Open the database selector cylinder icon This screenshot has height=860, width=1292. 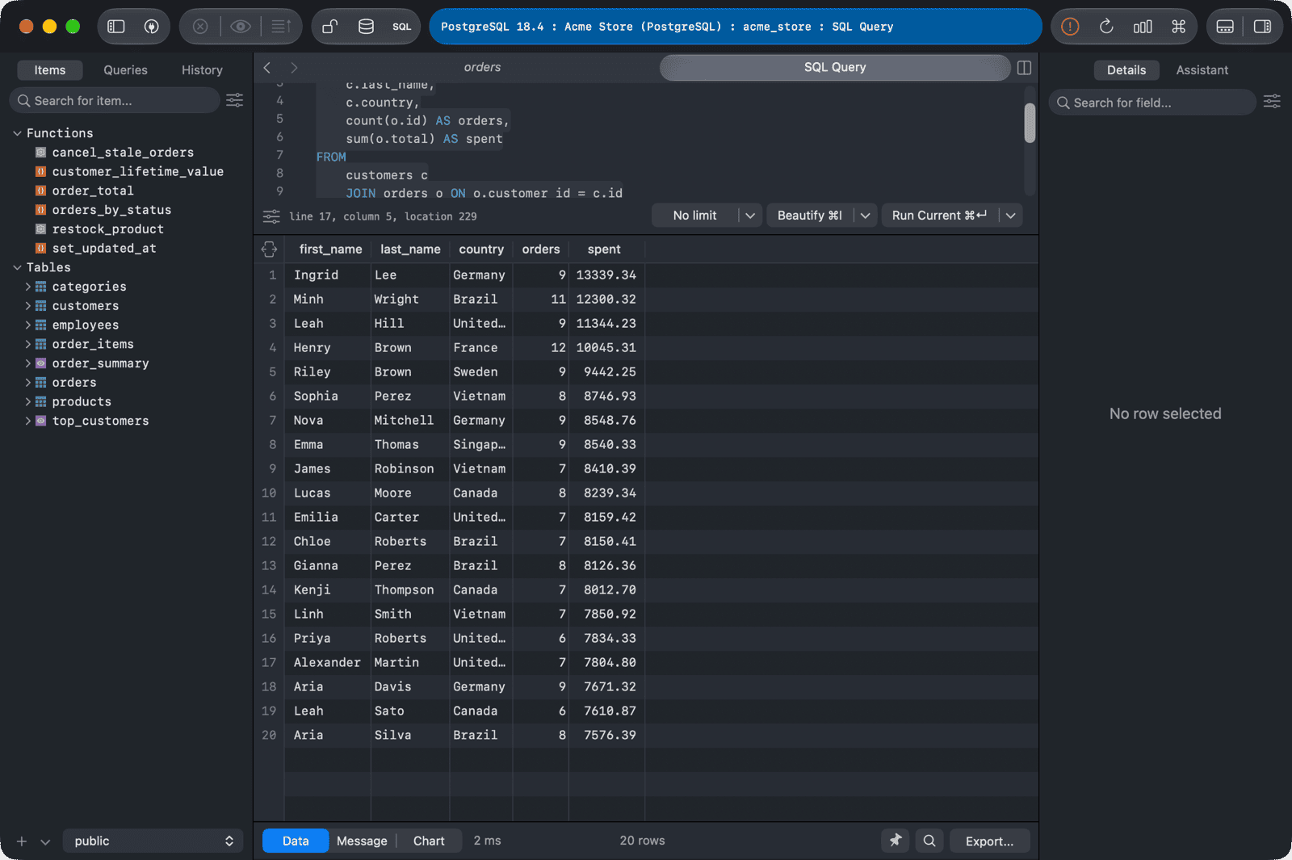[x=366, y=27]
